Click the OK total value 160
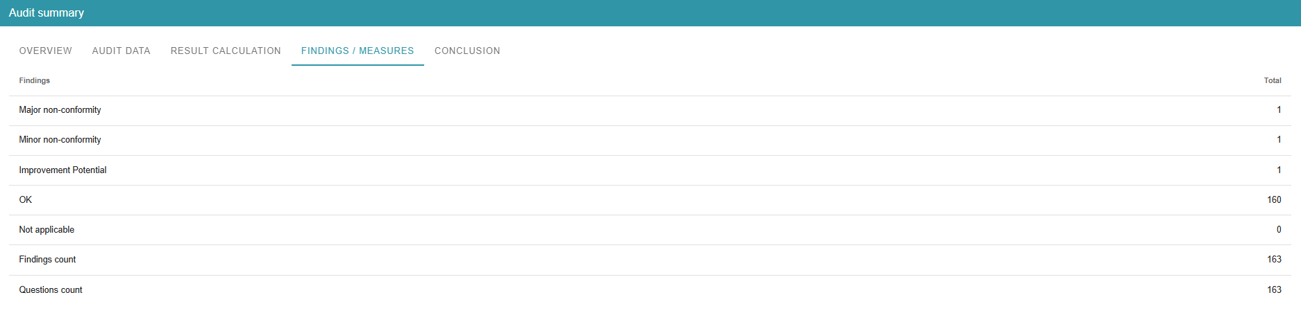Screen dimensions: 1301x313 [x=1274, y=199]
